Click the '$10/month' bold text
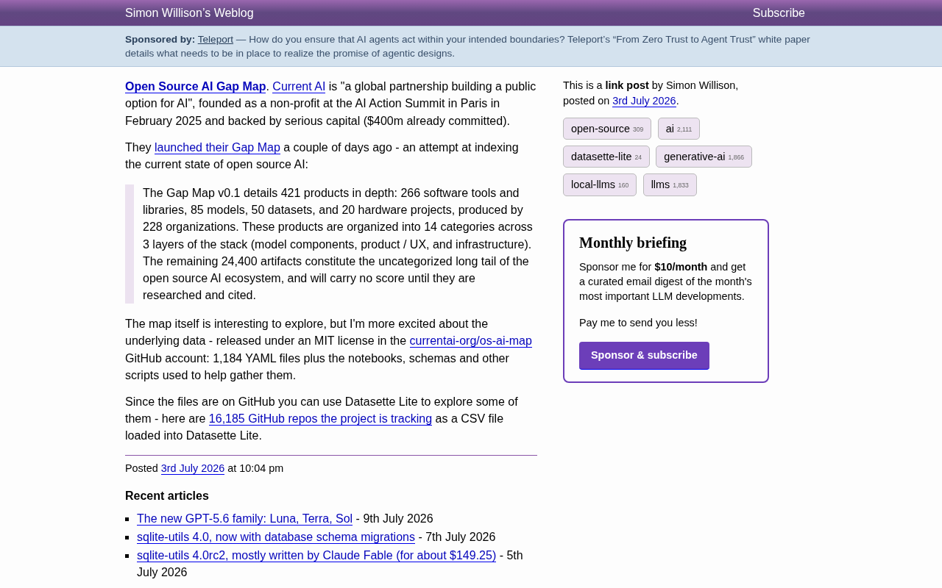This screenshot has width=942, height=588. coord(681,267)
